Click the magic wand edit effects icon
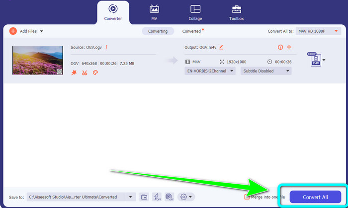 (x=74, y=72)
